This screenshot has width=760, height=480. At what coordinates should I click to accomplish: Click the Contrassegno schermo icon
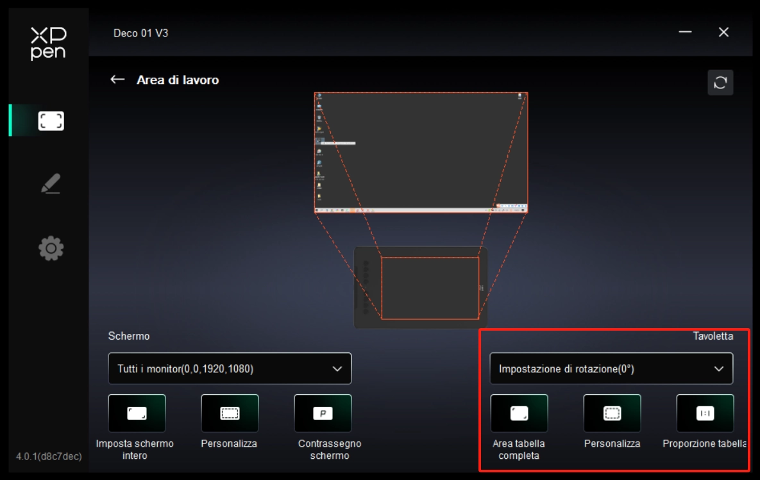pos(323,413)
